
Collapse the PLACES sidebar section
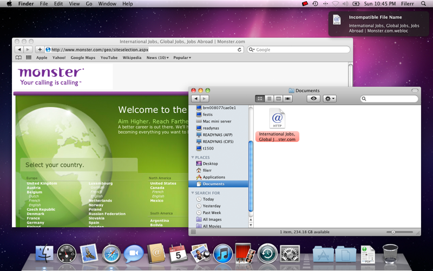pyautogui.click(x=193, y=157)
